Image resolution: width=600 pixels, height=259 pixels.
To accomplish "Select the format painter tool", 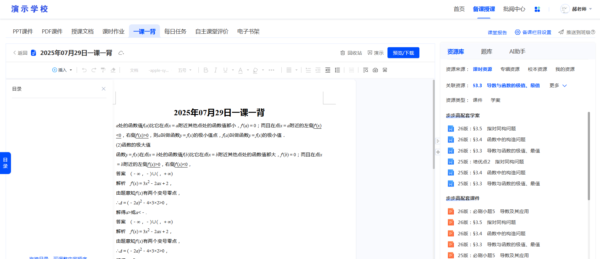I will point(103,70).
